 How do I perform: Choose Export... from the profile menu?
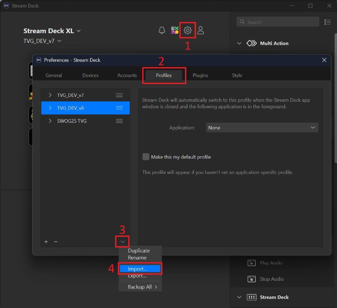tap(140, 276)
